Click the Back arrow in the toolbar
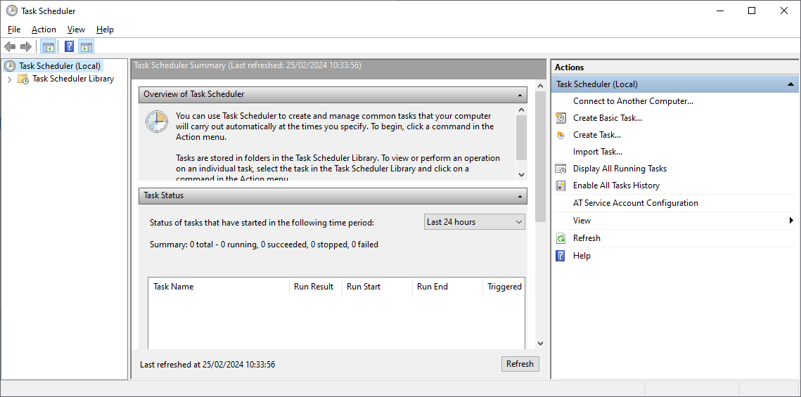 coord(10,47)
